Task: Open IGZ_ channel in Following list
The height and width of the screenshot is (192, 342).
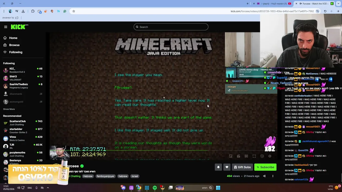Action: 23,70
